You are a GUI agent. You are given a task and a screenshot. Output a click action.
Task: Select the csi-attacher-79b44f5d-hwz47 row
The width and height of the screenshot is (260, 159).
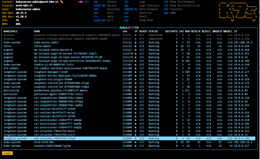pyautogui.click(x=129, y=131)
